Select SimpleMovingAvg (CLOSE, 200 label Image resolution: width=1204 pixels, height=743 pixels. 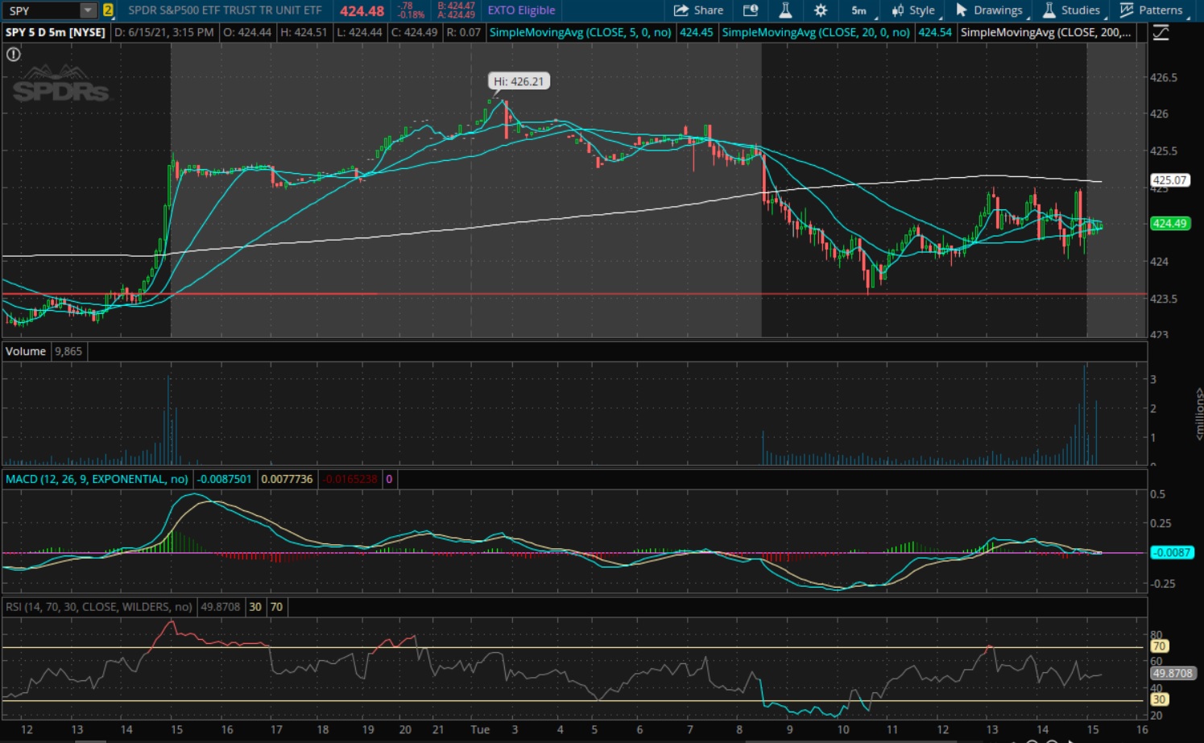click(x=1045, y=32)
